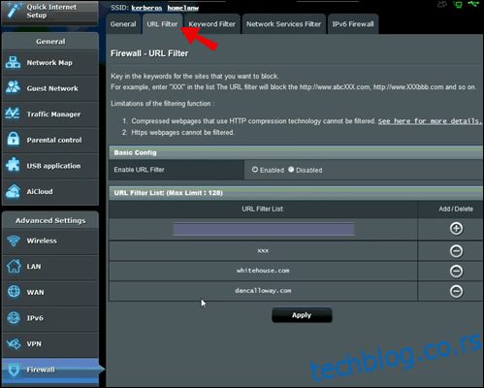Remove the whitehouse.com filter entry

pyautogui.click(x=456, y=271)
